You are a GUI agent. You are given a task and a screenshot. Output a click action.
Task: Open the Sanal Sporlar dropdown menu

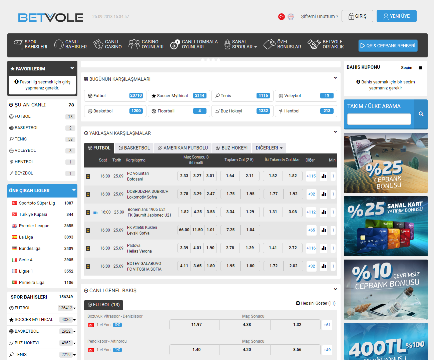point(241,45)
